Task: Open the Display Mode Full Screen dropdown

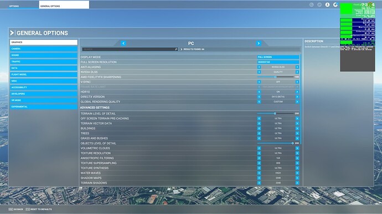Action: [x=278, y=57]
